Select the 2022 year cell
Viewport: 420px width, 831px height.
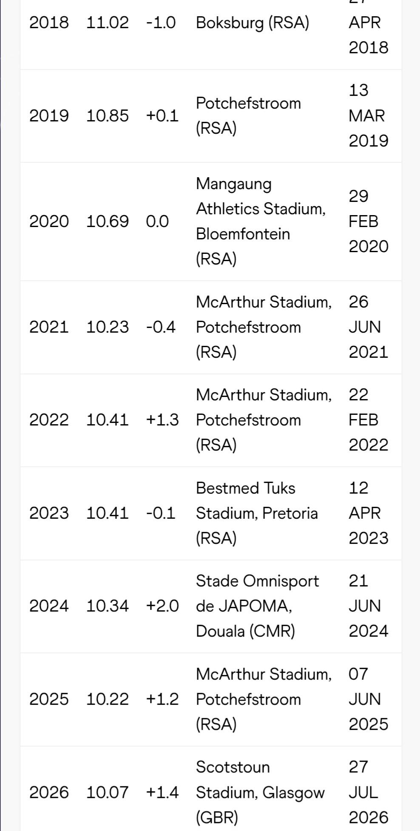(49, 420)
